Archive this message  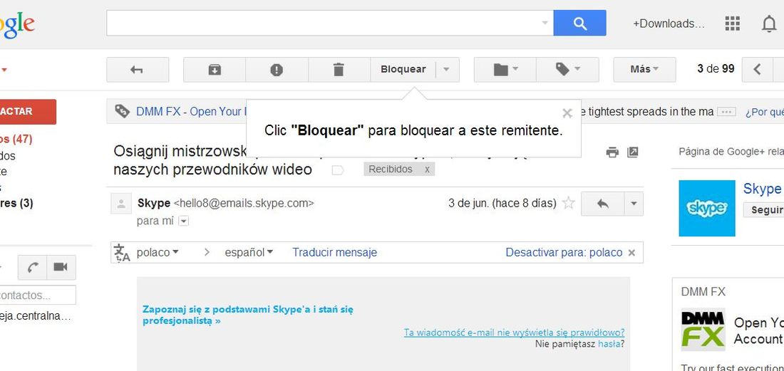[215, 69]
